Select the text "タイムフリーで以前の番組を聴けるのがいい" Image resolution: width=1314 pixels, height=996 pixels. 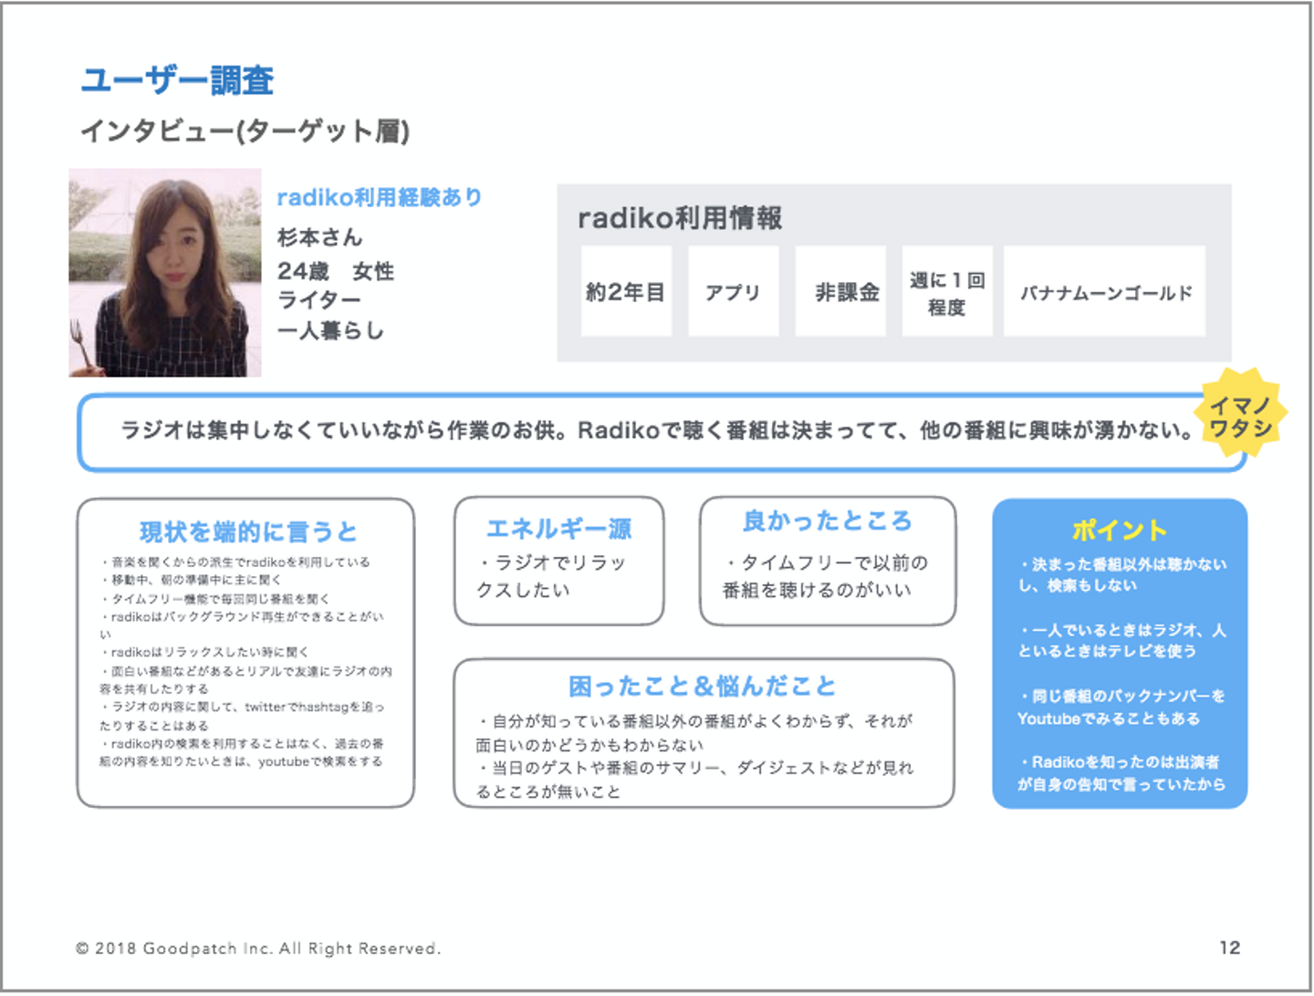[826, 576]
